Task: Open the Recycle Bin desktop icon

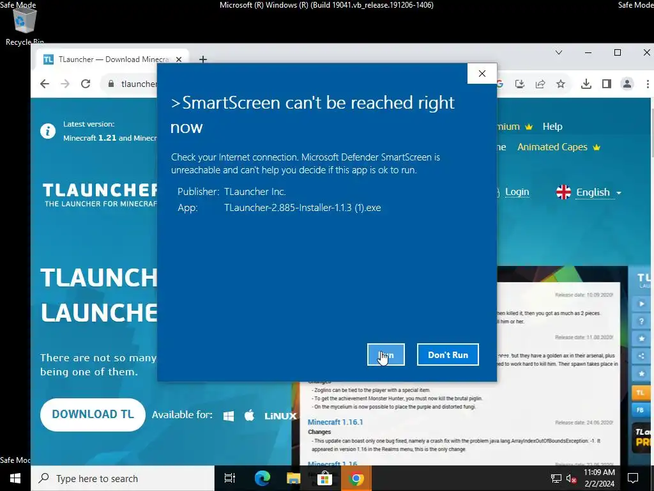Action: (24, 25)
